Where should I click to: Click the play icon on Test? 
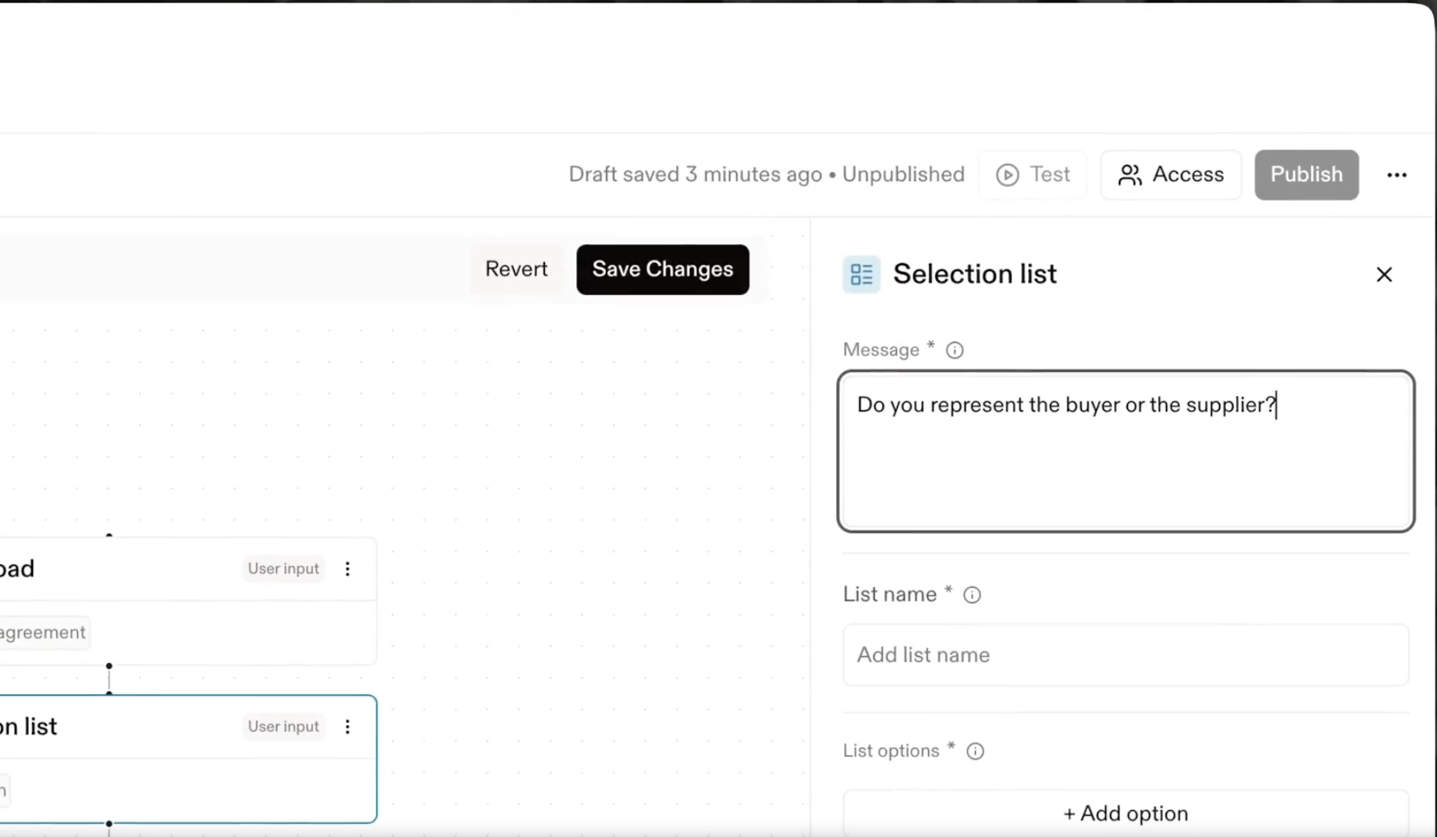click(x=1007, y=175)
